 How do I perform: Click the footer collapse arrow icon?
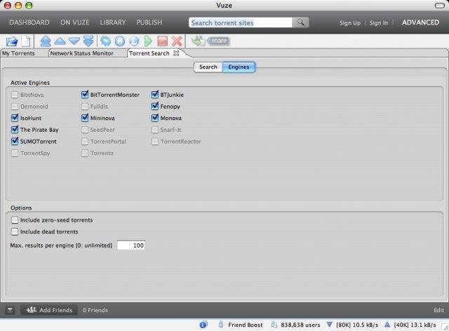coord(10,310)
